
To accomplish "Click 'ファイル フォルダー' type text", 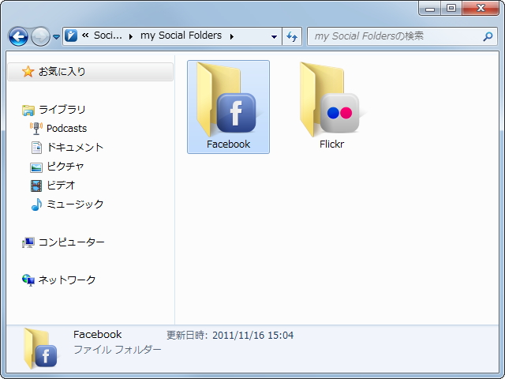I will (118, 350).
